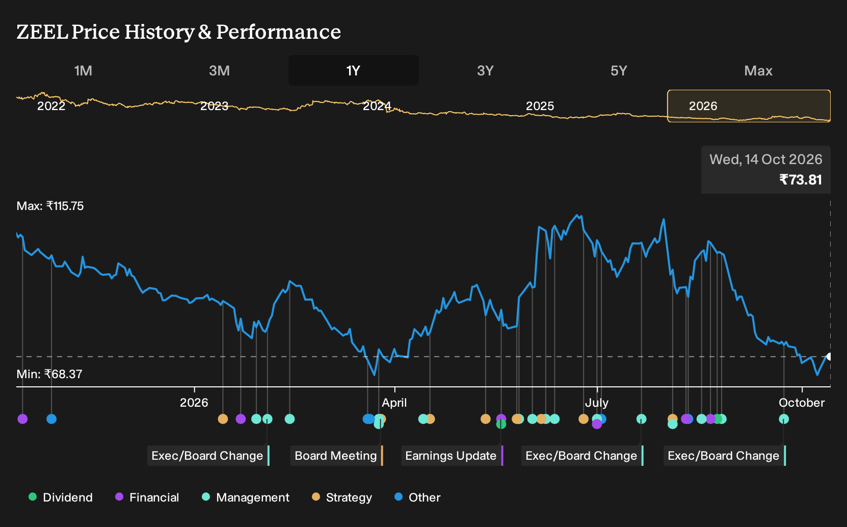
Task: Click the white end-point marker on price line
Action: pos(830,357)
